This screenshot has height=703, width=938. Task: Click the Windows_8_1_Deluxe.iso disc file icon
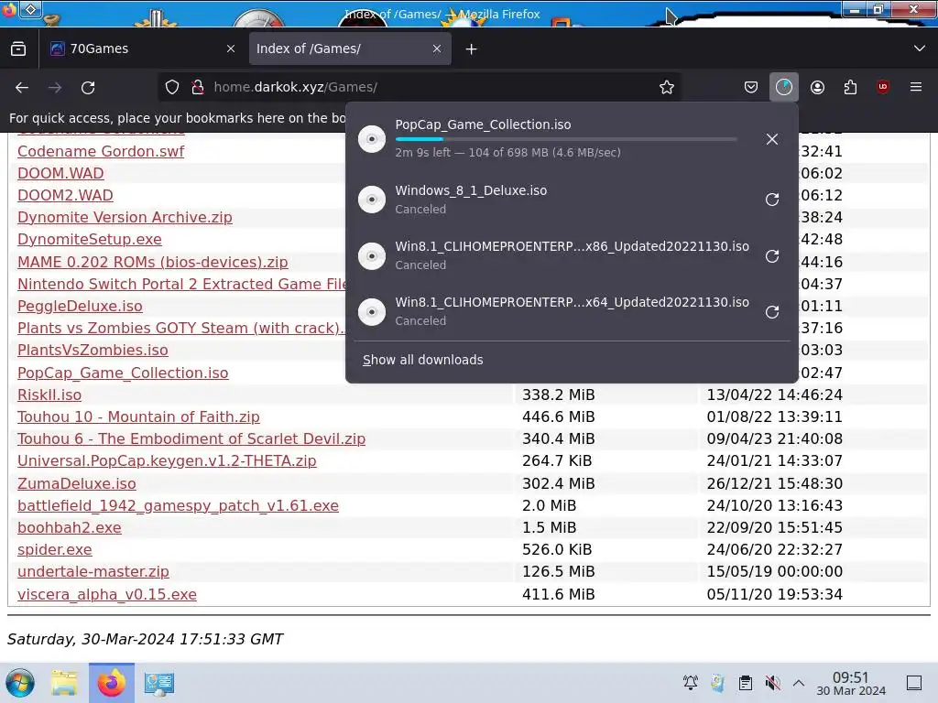point(372,200)
